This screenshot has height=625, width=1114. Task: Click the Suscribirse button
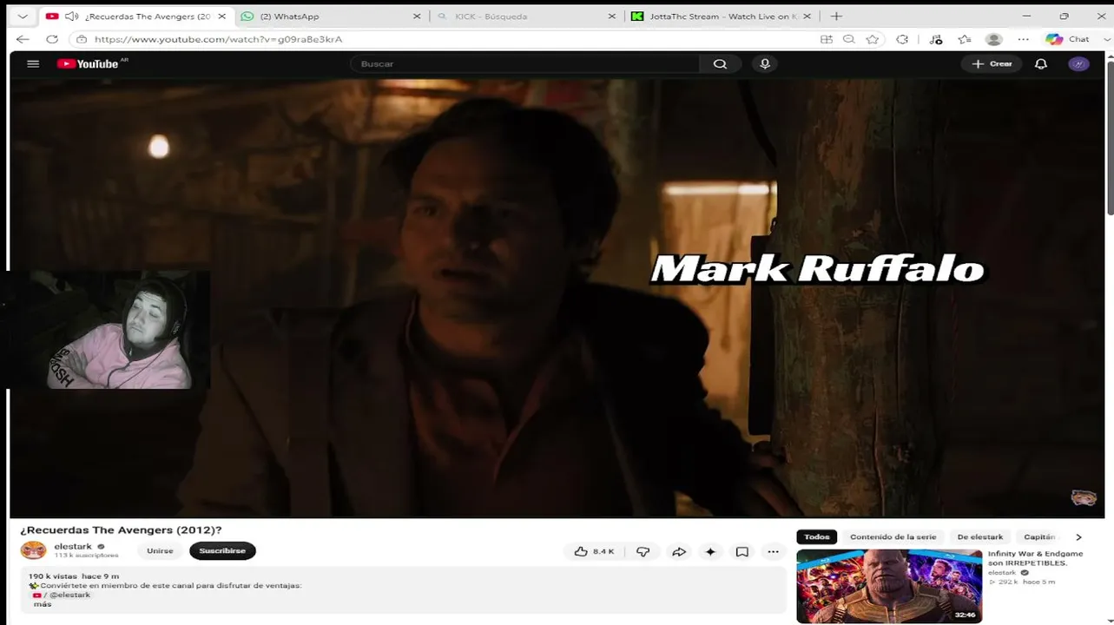pyautogui.click(x=222, y=550)
